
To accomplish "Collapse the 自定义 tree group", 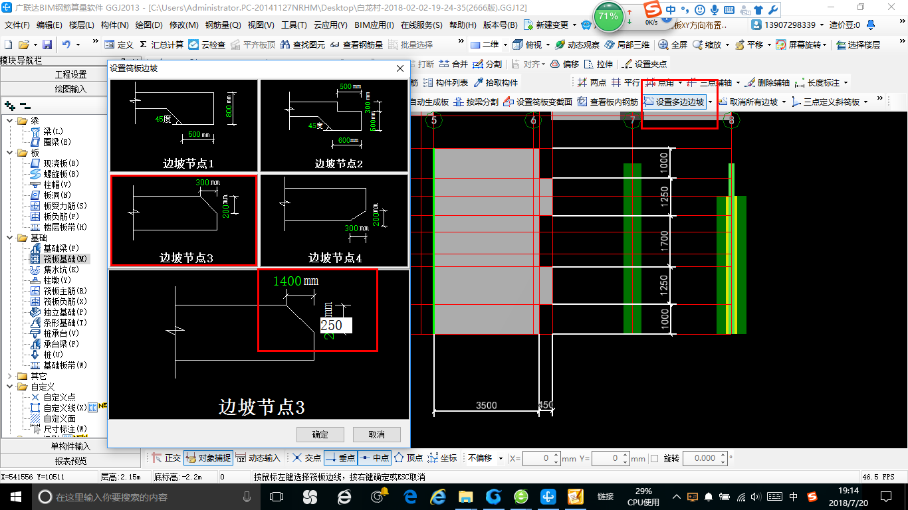I will (x=9, y=386).
